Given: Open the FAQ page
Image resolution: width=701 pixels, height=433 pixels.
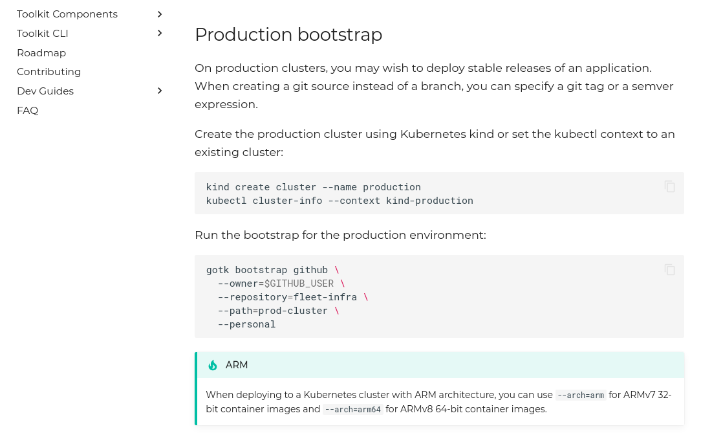Looking at the screenshot, I should tap(27, 110).
